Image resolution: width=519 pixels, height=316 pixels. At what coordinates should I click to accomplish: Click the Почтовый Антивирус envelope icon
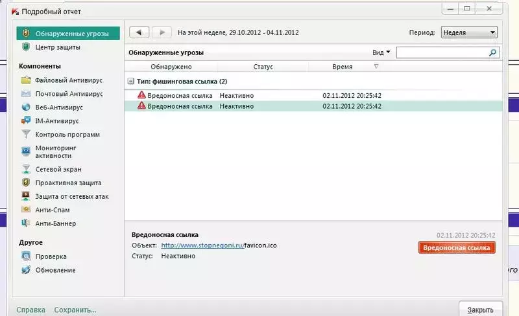click(26, 93)
